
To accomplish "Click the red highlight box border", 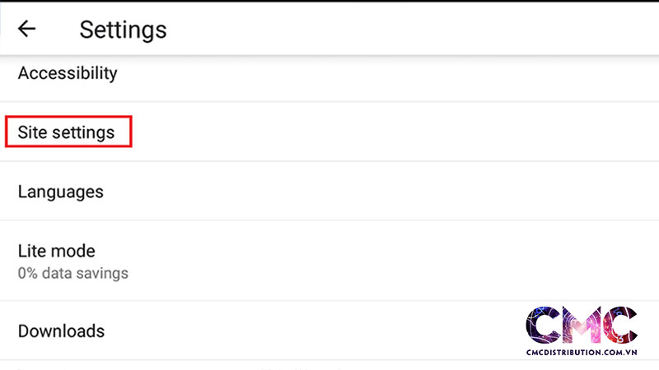I will pyautogui.click(x=7, y=132).
